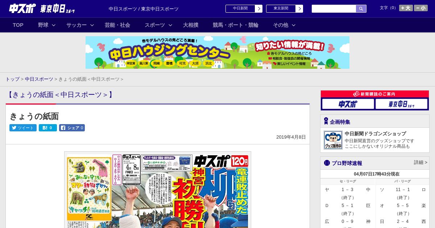Select the ヤ 1-3 中 game score

point(348,190)
